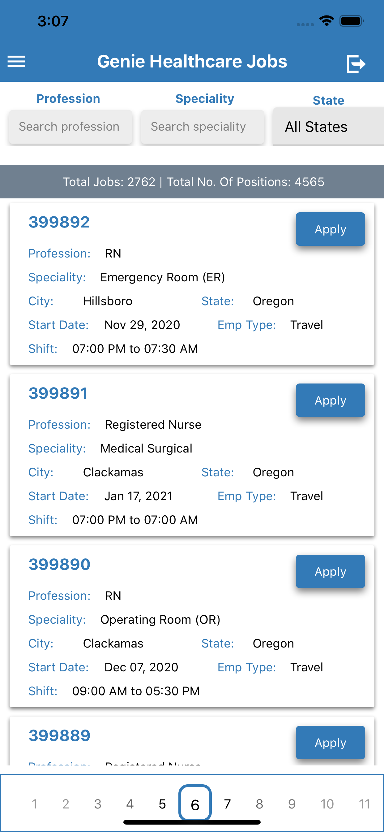This screenshot has width=384, height=832.
Task: Tap the logout icon in header
Action: point(356,64)
